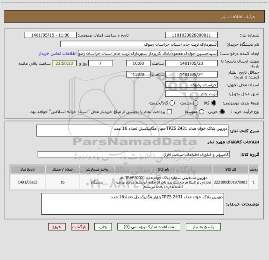Click the request creator name field
Screen dimensions: 269x260
148,53
